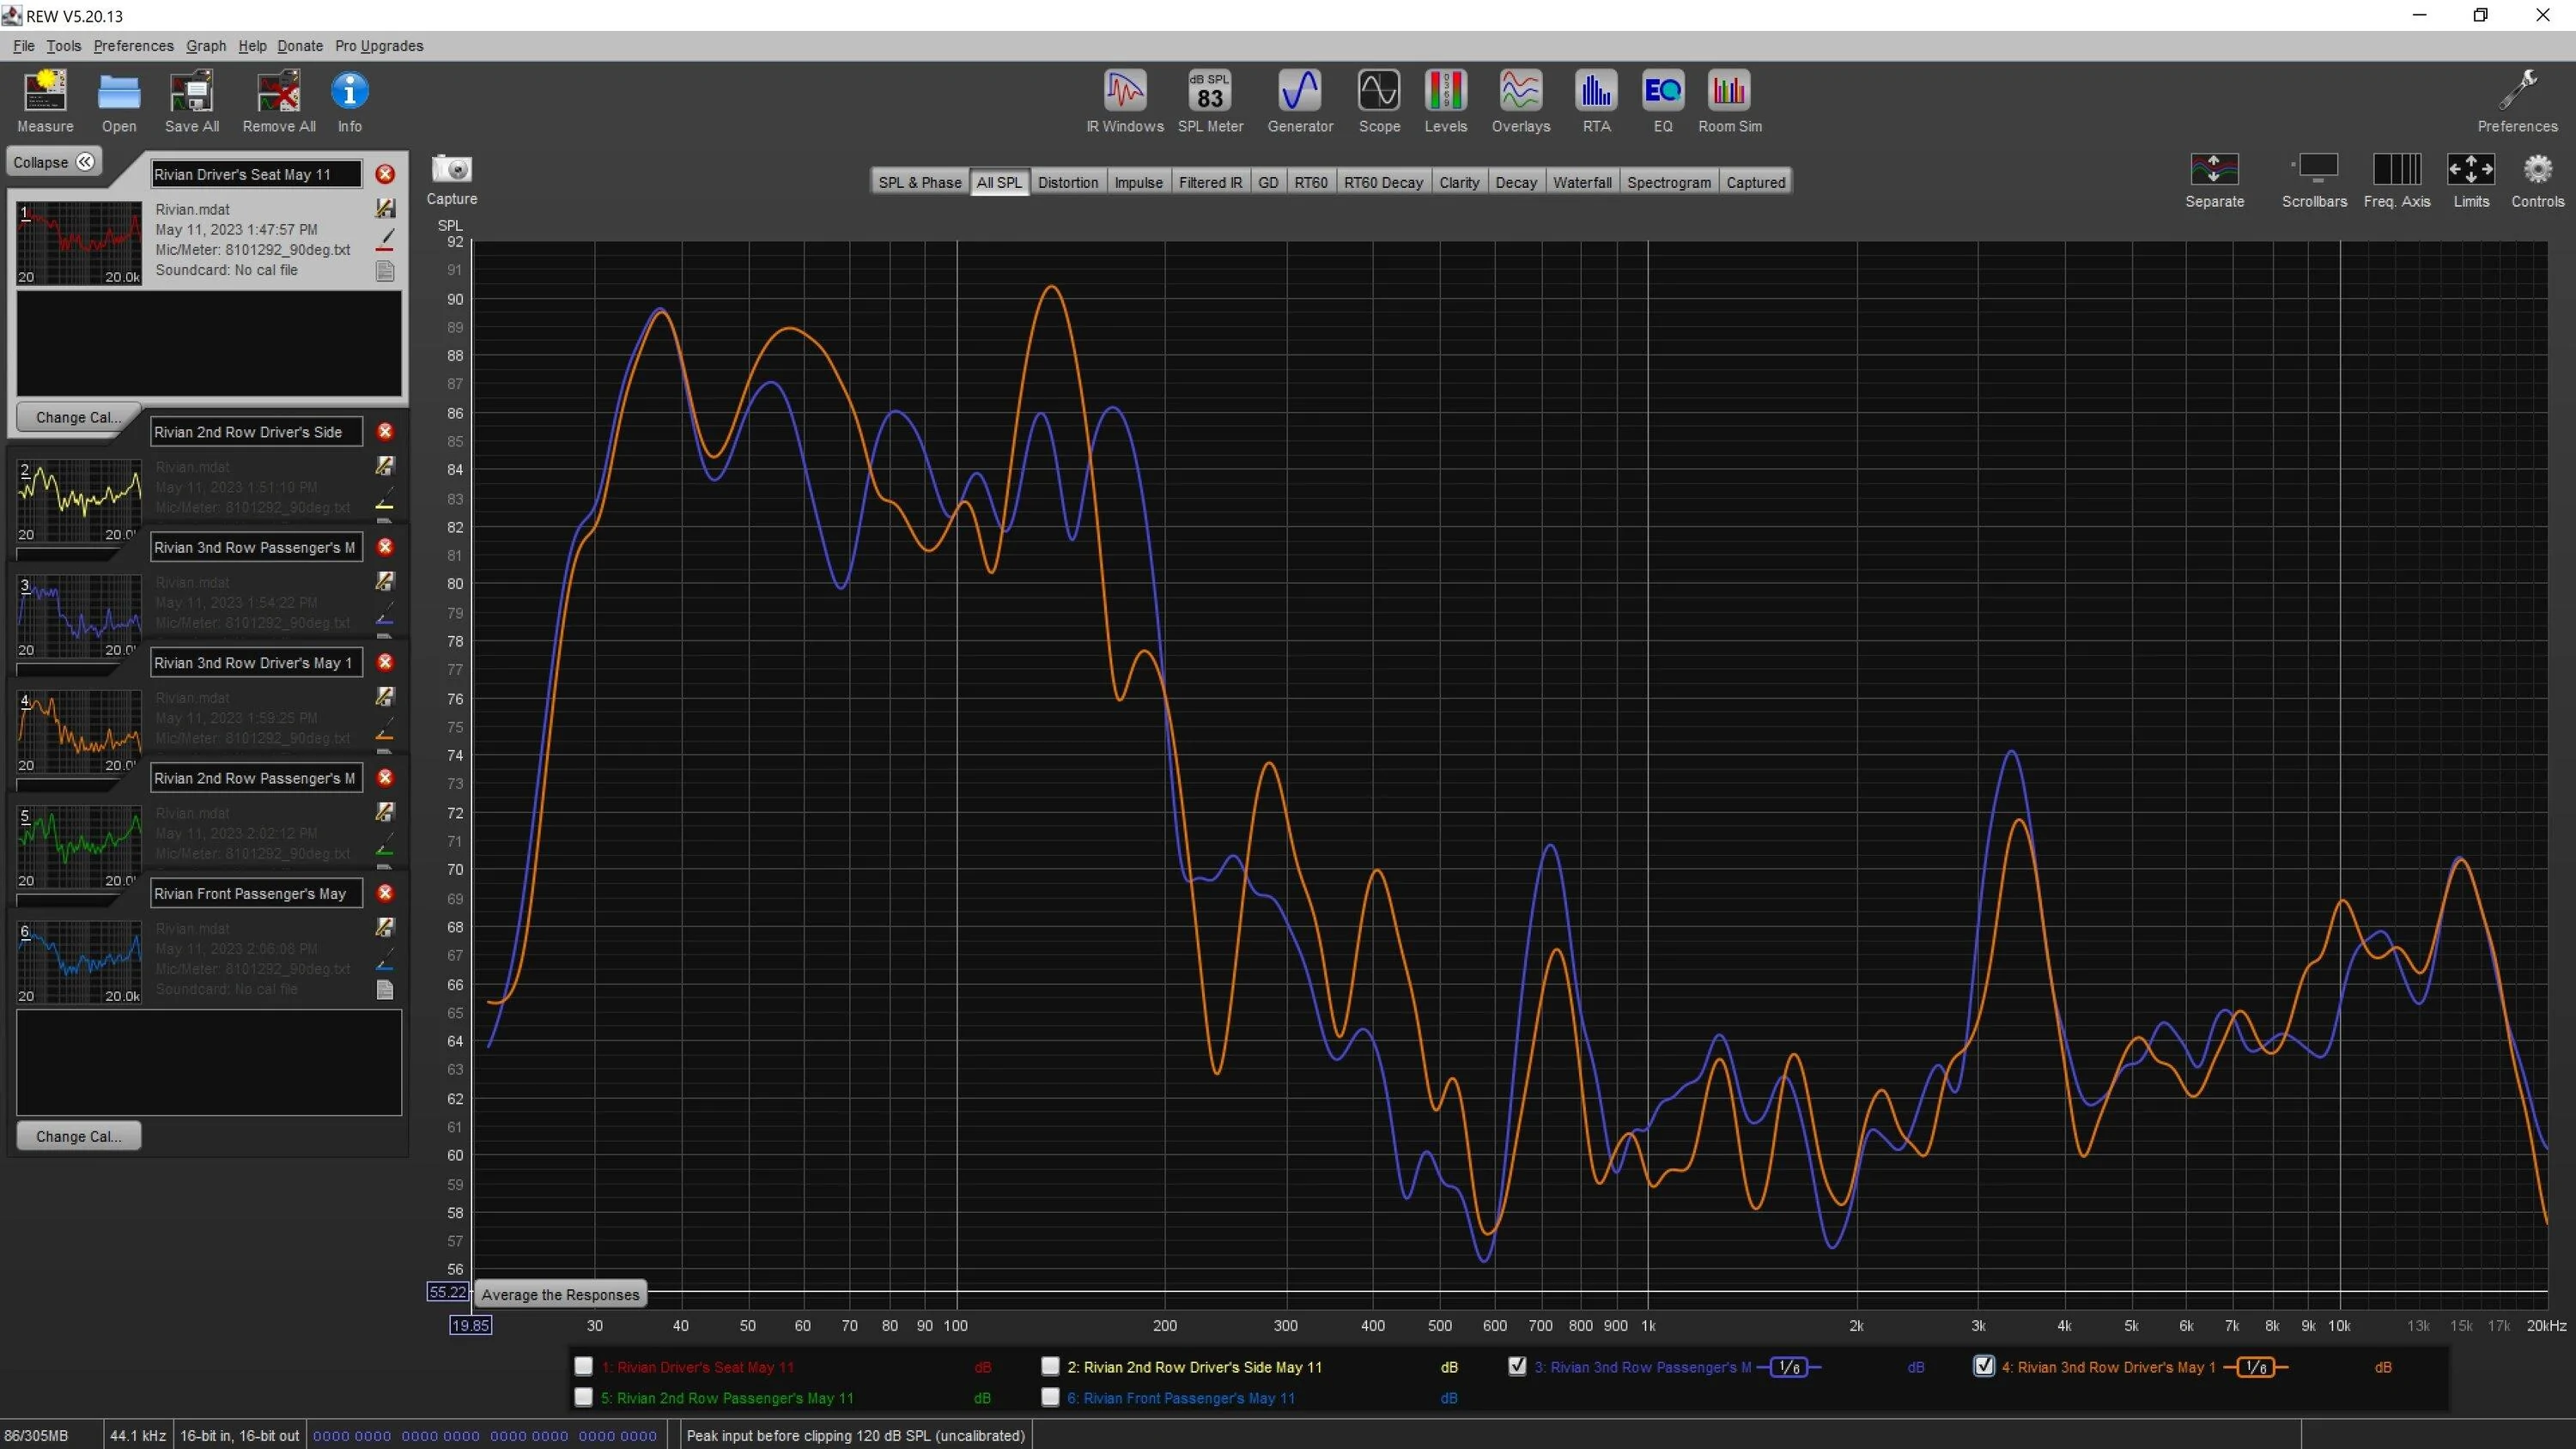Enable trace 2 Rivian 2nd Row Driver's Side checkbox

click(1050, 1366)
